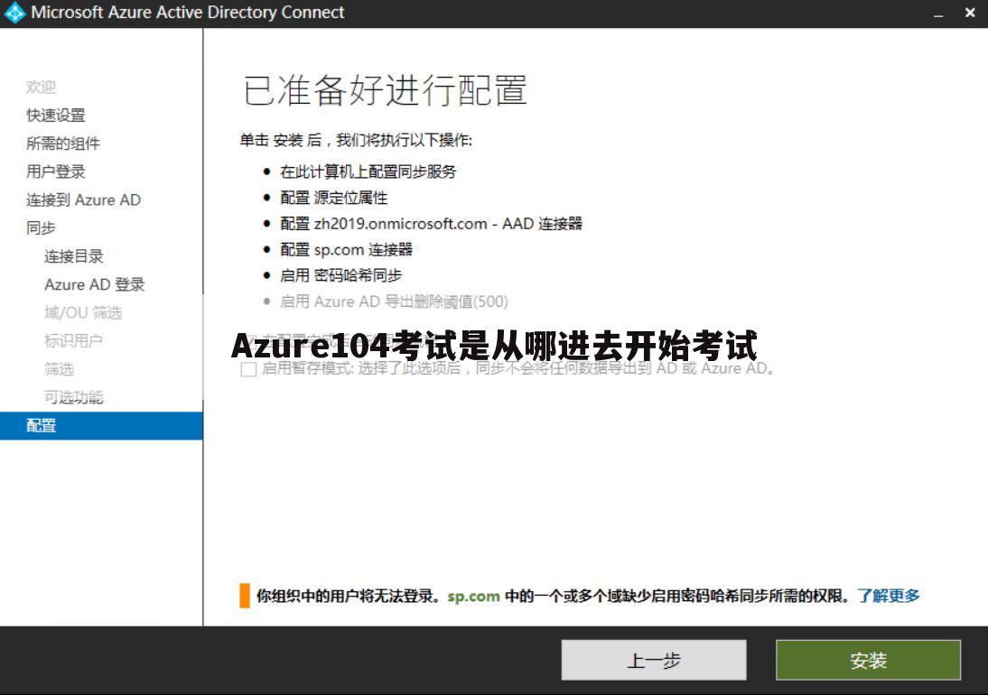The height and width of the screenshot is (695, 988).
Task: Click the 已准备好进行配置 heading
Action: [385, 90]
